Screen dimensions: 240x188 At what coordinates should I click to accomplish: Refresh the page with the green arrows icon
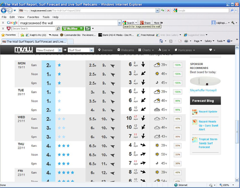(163, 10)
